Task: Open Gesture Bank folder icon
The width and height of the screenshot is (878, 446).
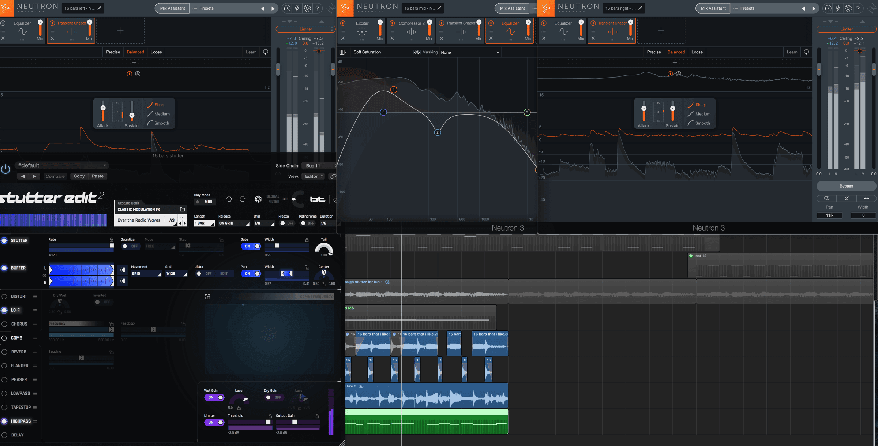Action: pyautogui.click(x=182, y=210)
